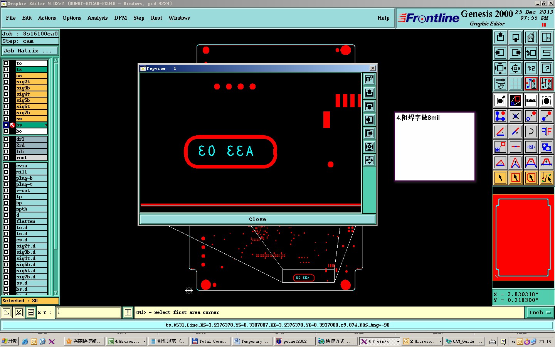Screen dimensions: 555x347
Task: Click the Close button in Popview window
Action: point(257,219)
